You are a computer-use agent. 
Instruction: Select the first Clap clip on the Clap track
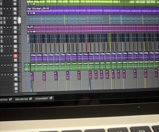point(33,57)
